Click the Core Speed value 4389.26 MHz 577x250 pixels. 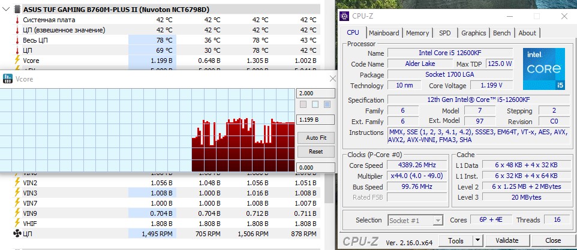(416, 165)
